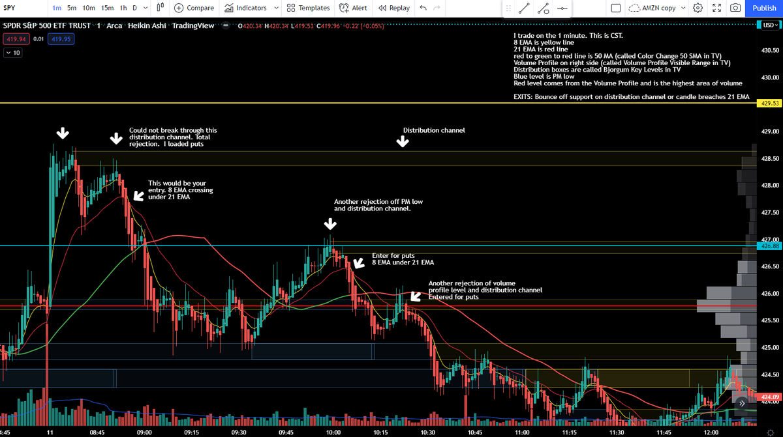The width and height of the screenshot is (783, 437).
Task: Click the 424.09 current price label
Action: pos(769,397)
